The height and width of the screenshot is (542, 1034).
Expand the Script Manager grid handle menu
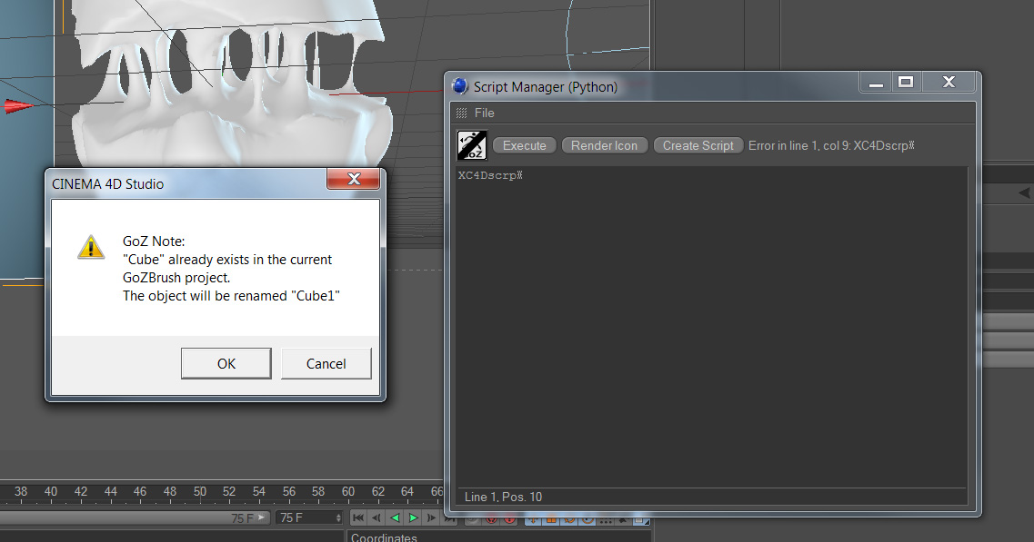462,113
